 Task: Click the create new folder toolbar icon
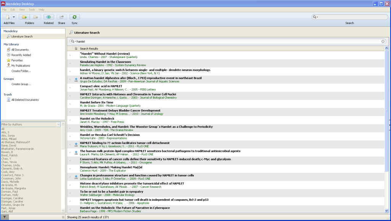(x=24, y=17)
